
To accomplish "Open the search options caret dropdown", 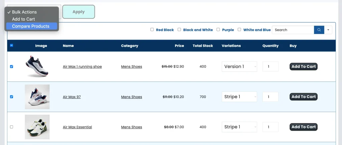I will point(328,30).
